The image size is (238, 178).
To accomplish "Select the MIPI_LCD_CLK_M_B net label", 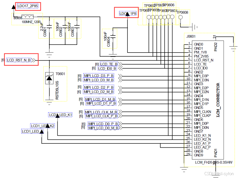I will [x=101, y=112].
